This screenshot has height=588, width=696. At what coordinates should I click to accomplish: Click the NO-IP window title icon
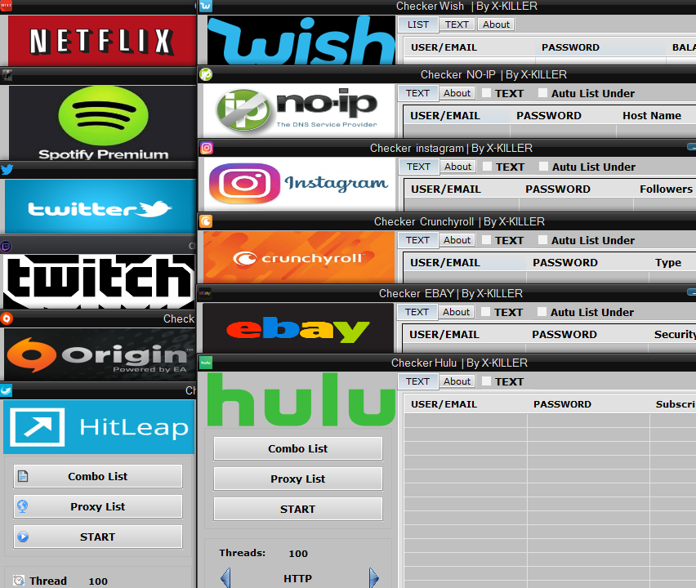[206, 74]
